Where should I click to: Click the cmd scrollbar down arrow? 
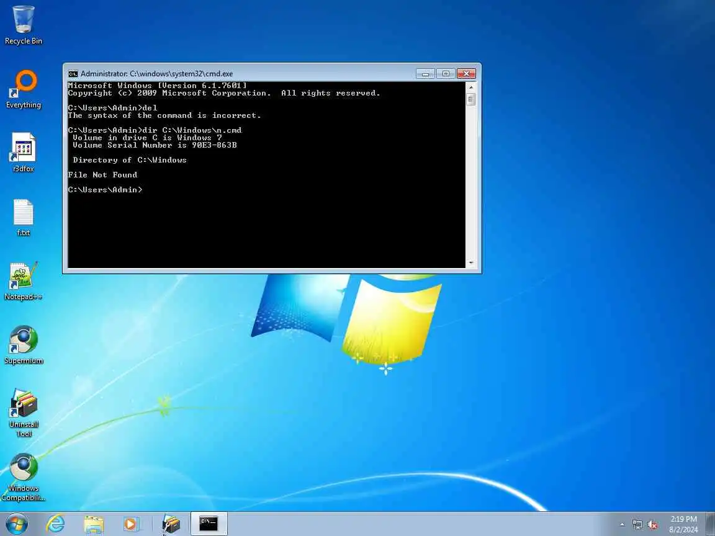pos(471,263)
